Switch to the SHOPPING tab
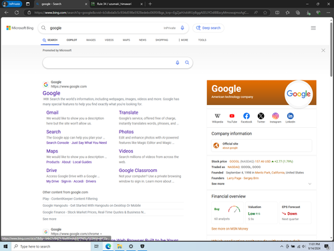This screenshot has width=334, height=251. click(x=162, y=40)
